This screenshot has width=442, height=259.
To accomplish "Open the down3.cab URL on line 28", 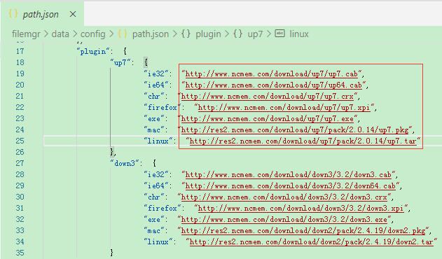I will point(289,175).
